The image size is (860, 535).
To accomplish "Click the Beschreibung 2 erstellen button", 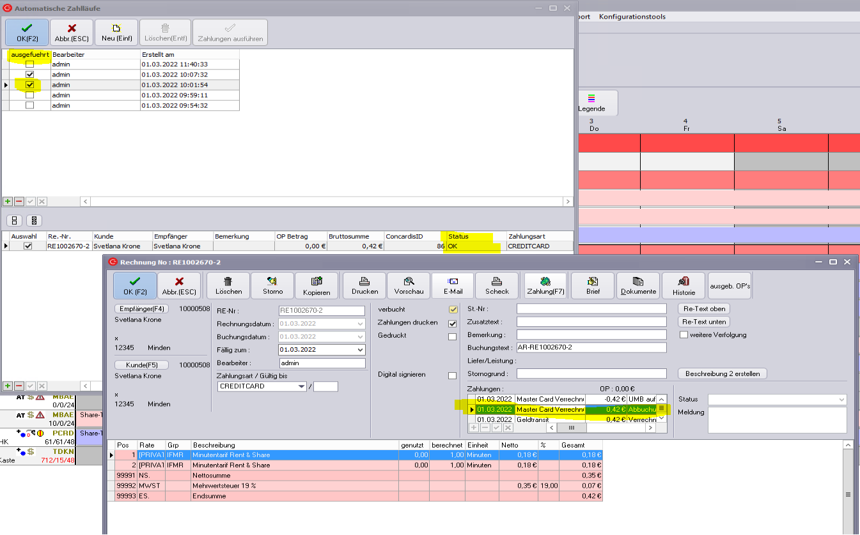I will point(722,373).
